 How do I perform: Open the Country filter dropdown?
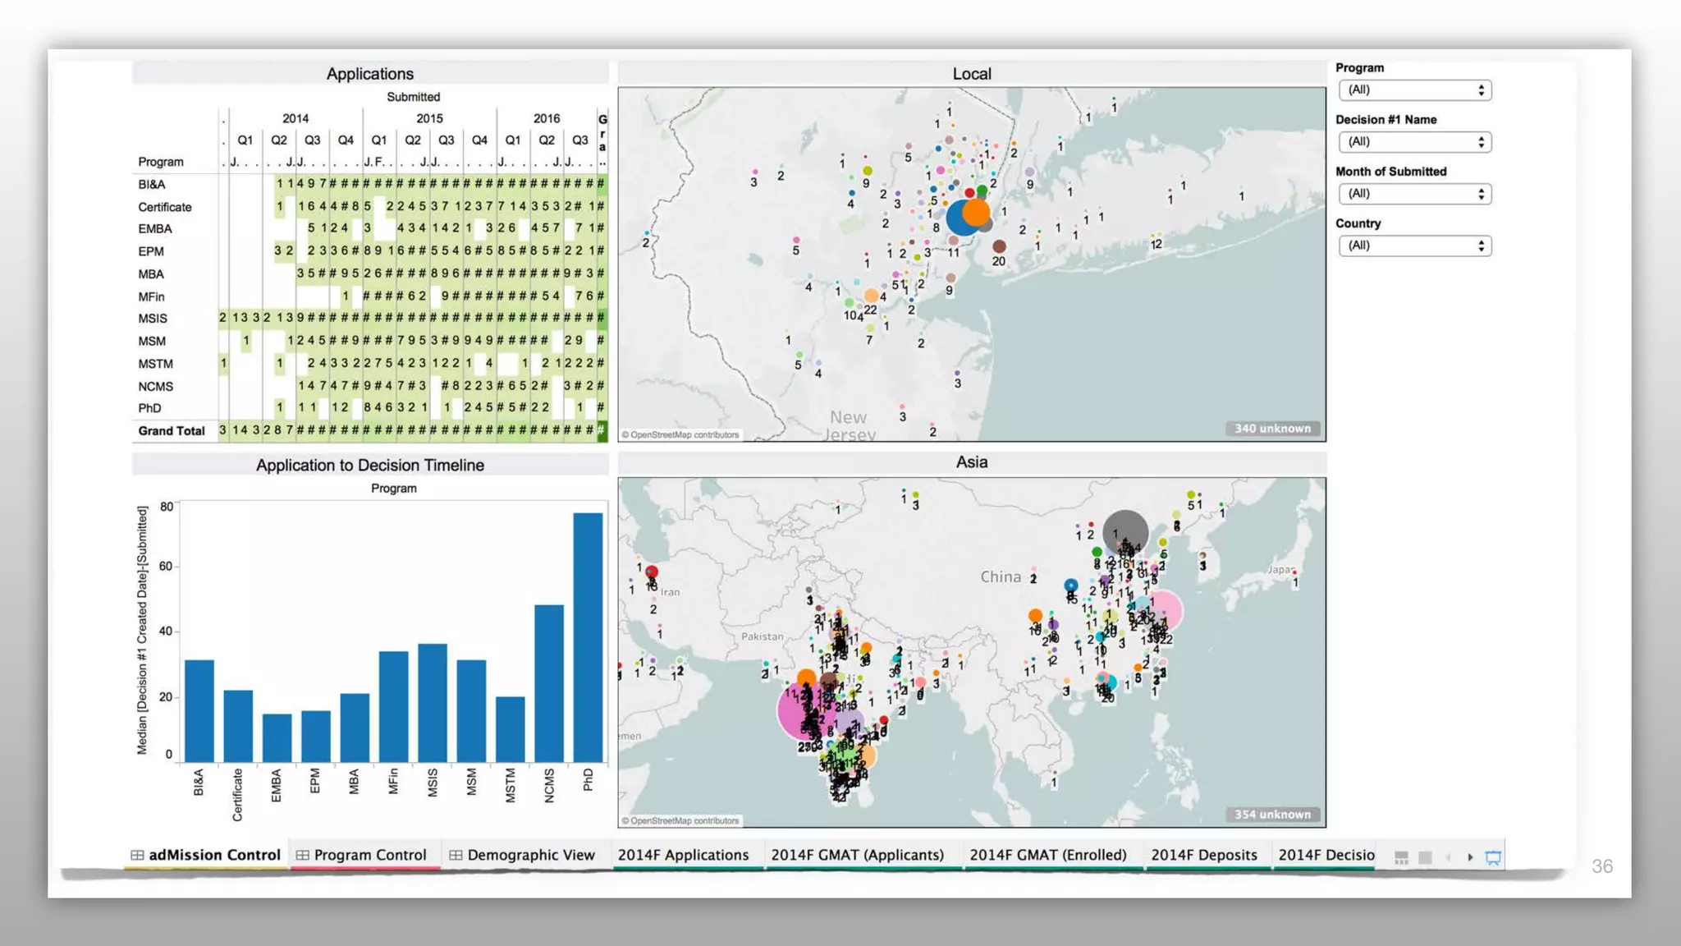coord(1414,246)
